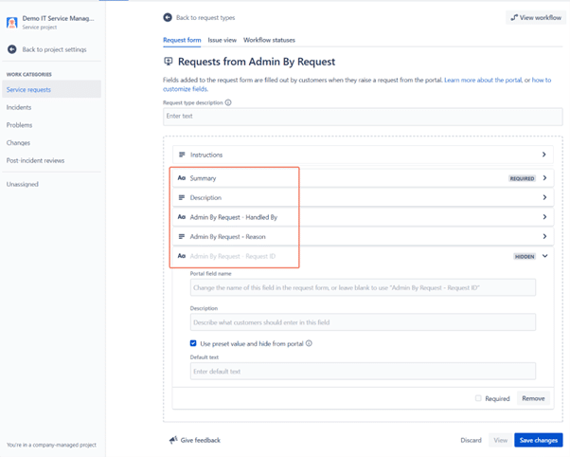This screenshot has height=457, width=570.
Task: Select Service requests in work categories
Action: (52, 89)
